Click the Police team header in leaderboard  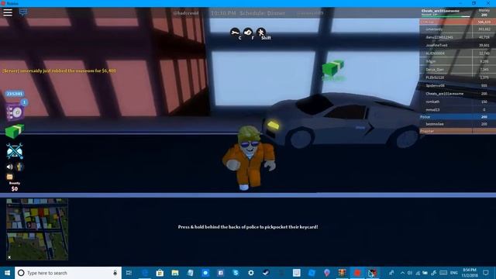point(458,117)
